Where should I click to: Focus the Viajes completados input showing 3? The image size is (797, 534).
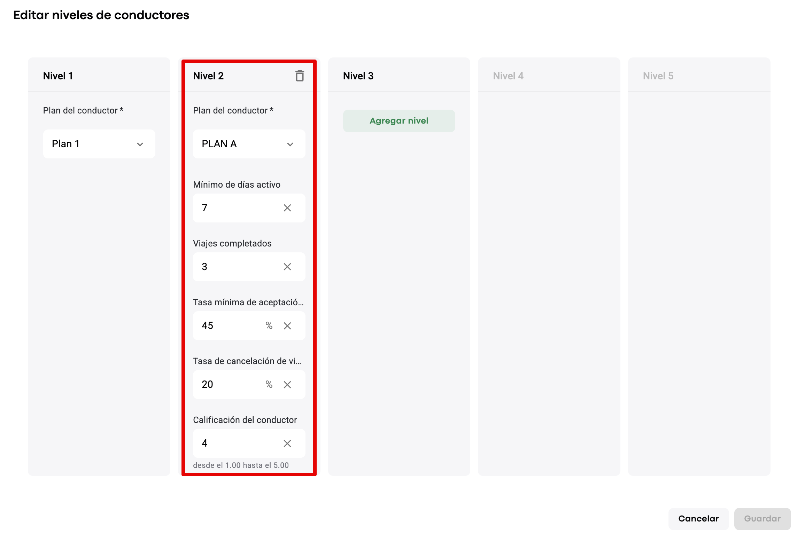click(x=237, y=267)
